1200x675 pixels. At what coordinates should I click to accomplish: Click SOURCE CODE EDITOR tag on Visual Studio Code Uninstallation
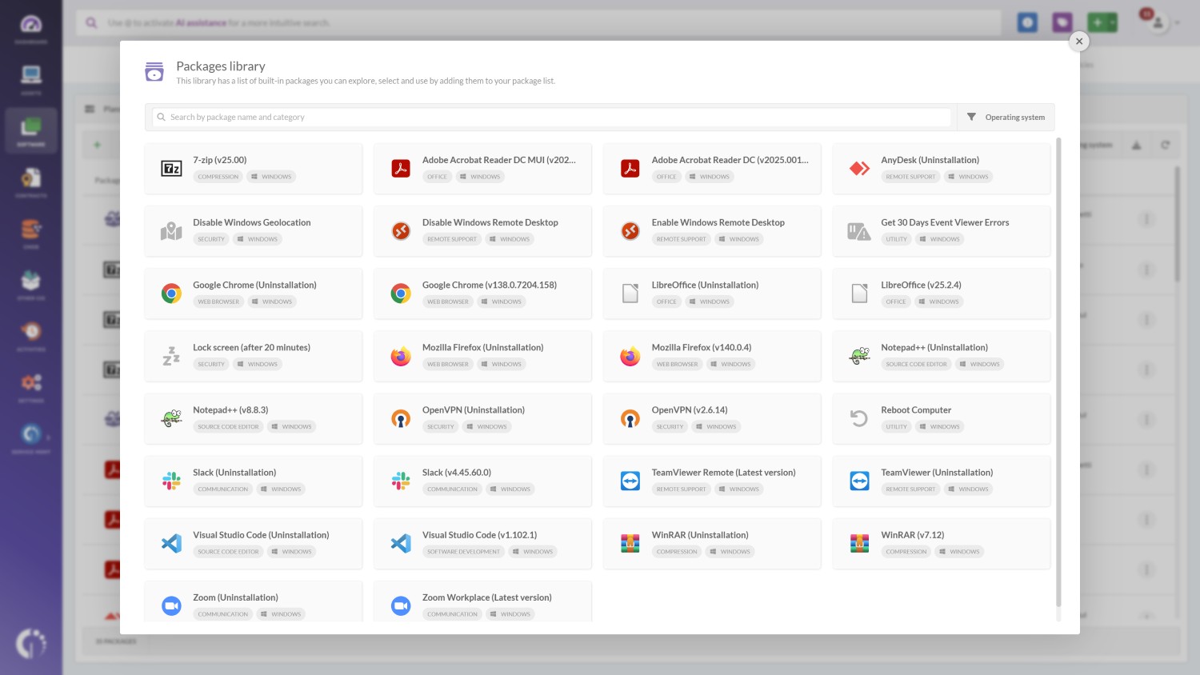click(x=228, y=552)
